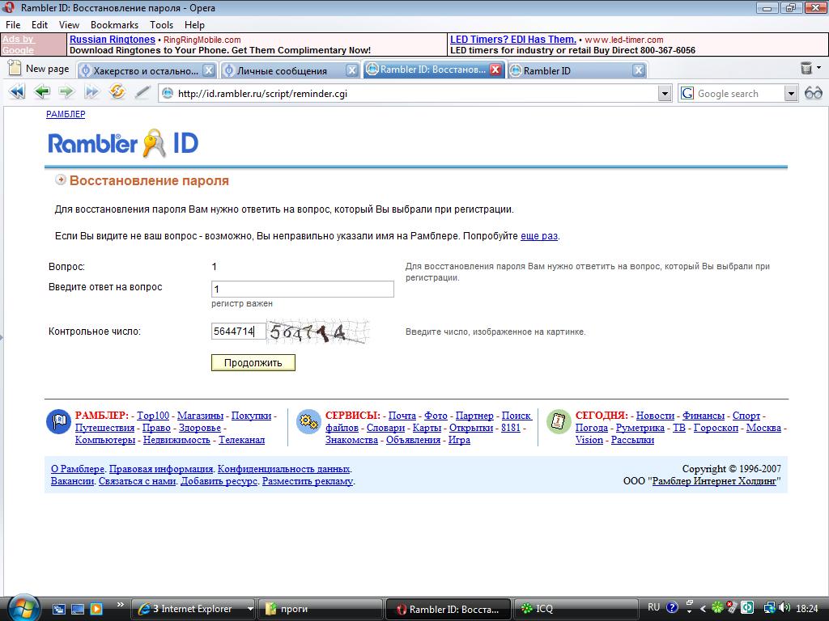Open the Top100 footer link
Image resolution: width=829 pixels, height=621 pixels.
click(153, 416)
